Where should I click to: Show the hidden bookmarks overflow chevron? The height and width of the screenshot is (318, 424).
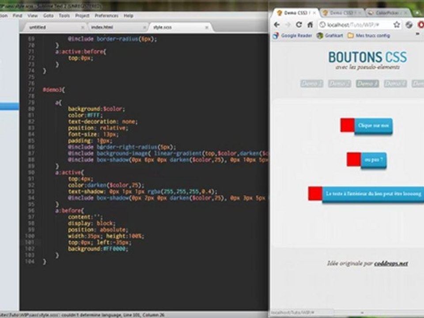click(417, 34)
